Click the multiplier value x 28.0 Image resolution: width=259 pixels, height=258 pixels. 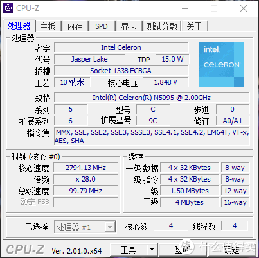[85, 179]
